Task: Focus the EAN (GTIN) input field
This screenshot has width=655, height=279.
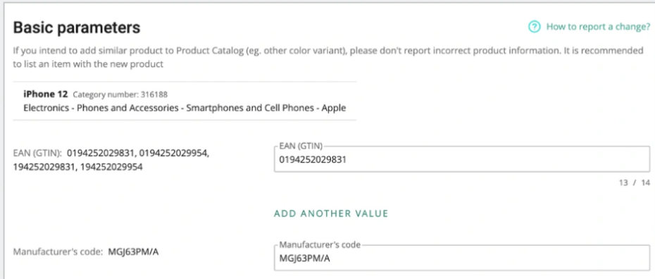Action: click(x=461, y=159)
